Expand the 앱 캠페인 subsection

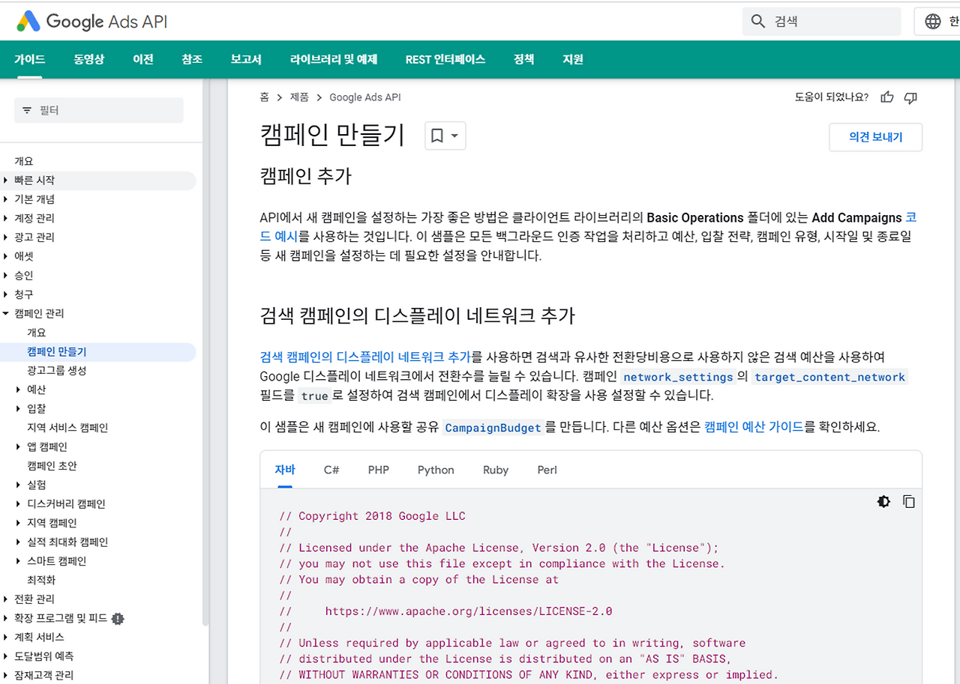point(19,447)
